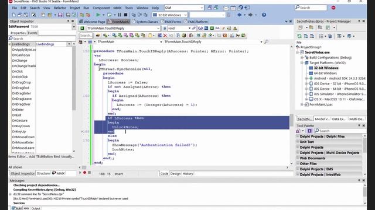Click Object Inspector search field

point(42,38)
